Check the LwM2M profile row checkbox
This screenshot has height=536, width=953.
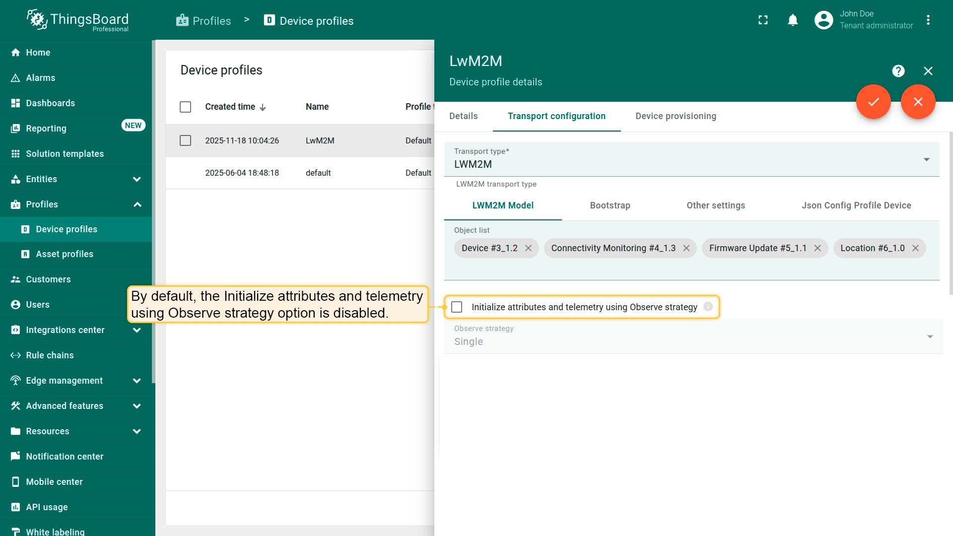click(185, 140)
